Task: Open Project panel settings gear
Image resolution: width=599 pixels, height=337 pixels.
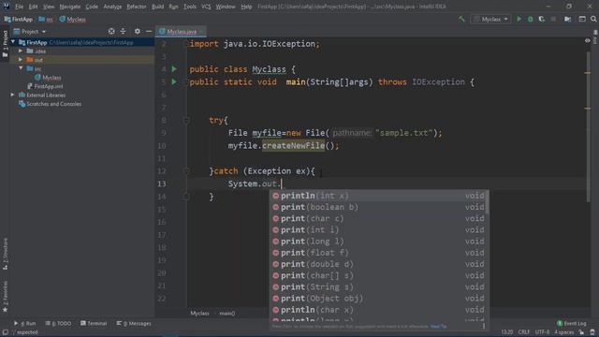Action: click(x=138, y=31)
